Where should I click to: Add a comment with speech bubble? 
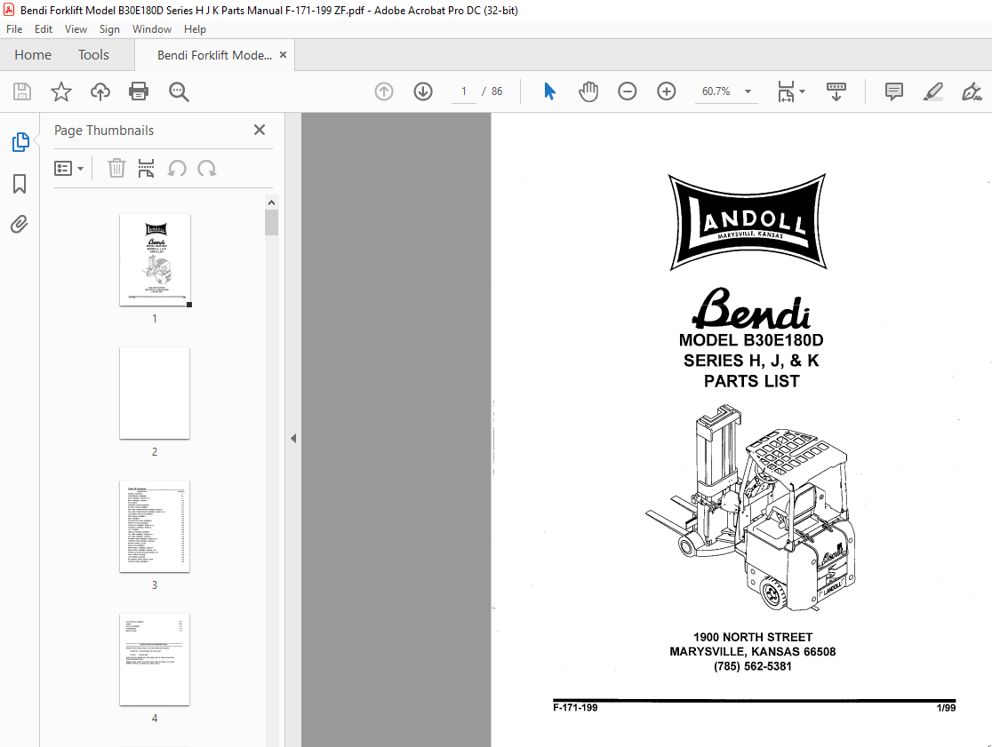tap(894, 91)
